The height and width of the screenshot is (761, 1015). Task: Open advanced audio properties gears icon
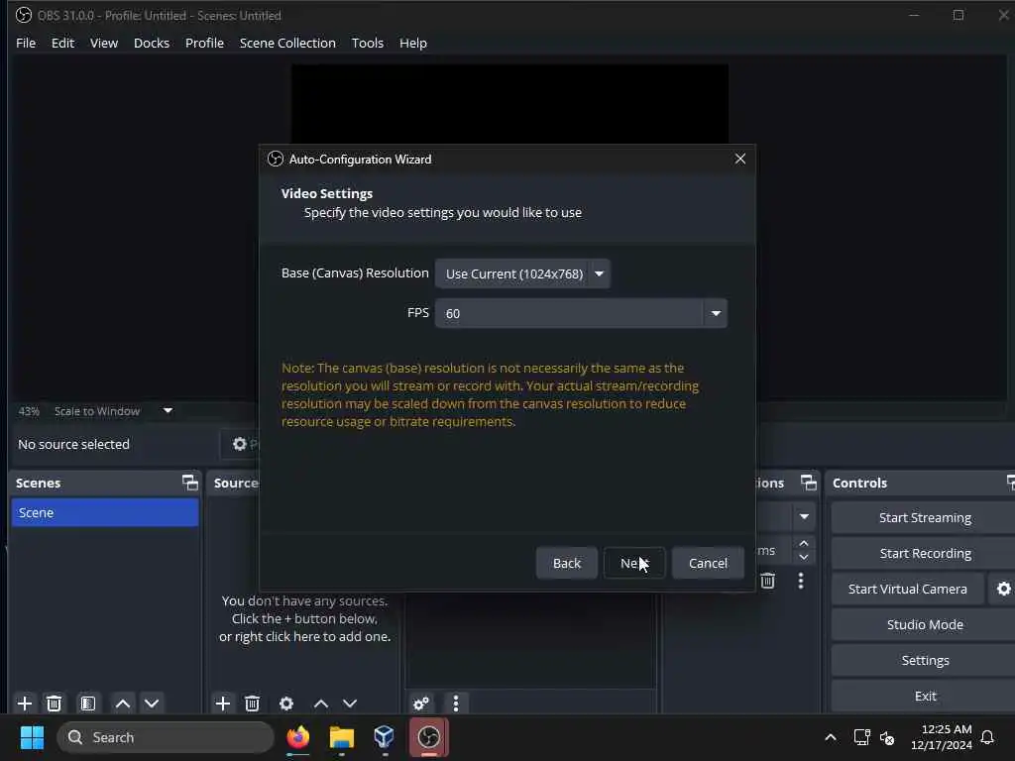tap(420, 704)
